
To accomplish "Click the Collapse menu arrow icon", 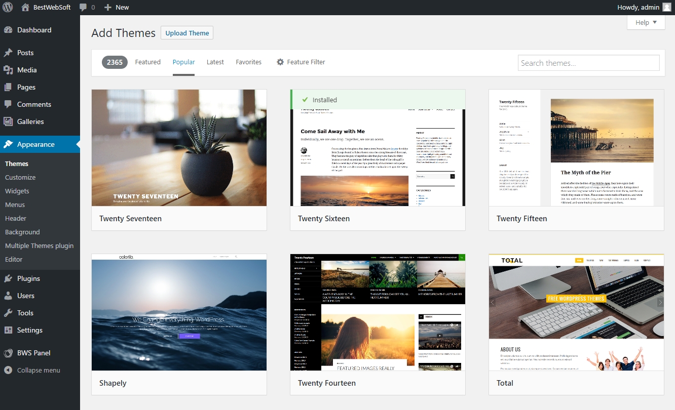I will pyautogui.click(x=8, y=370).
